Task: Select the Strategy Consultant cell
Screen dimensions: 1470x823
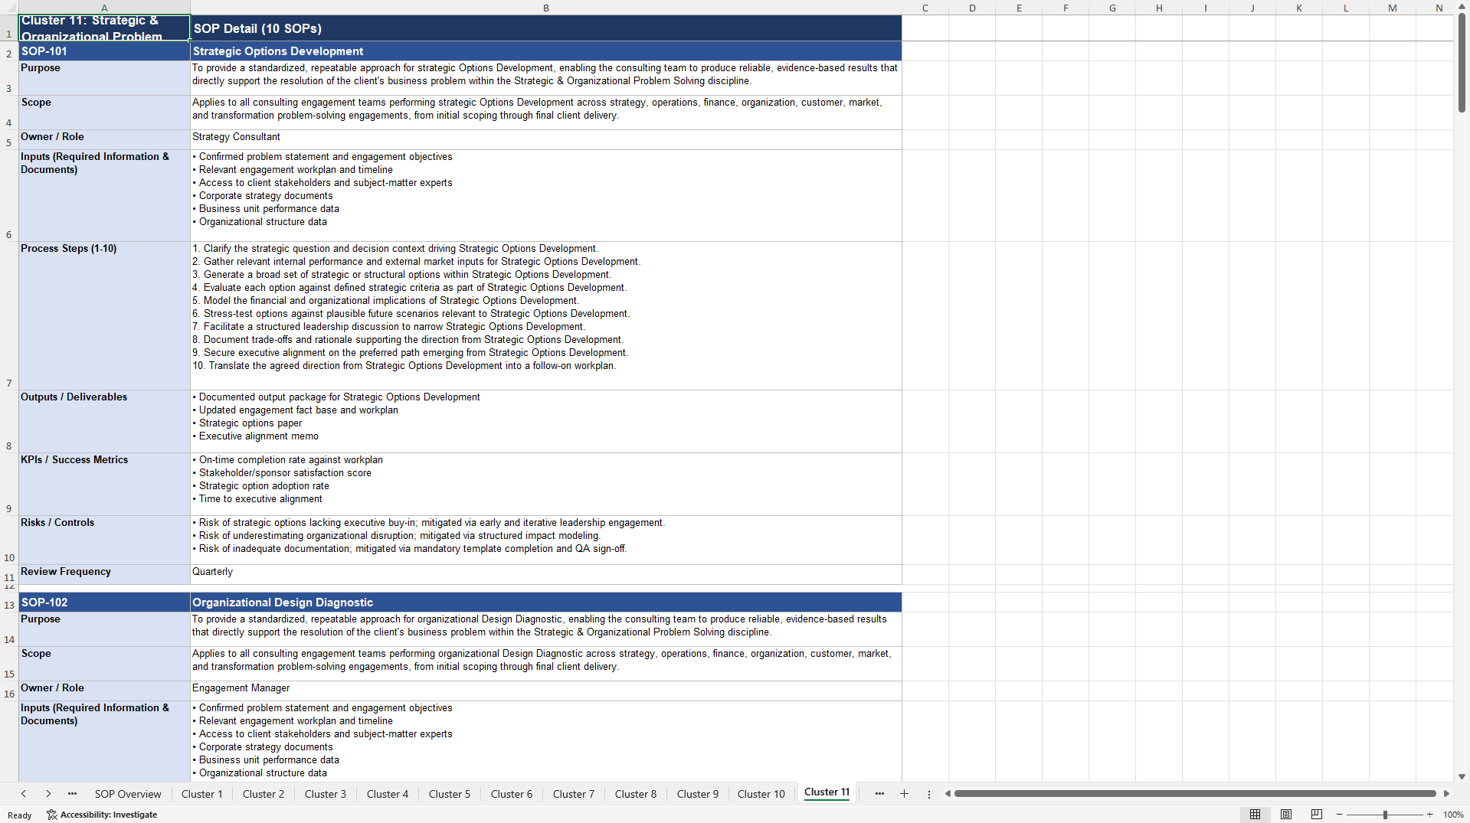Action: (546, 139)
